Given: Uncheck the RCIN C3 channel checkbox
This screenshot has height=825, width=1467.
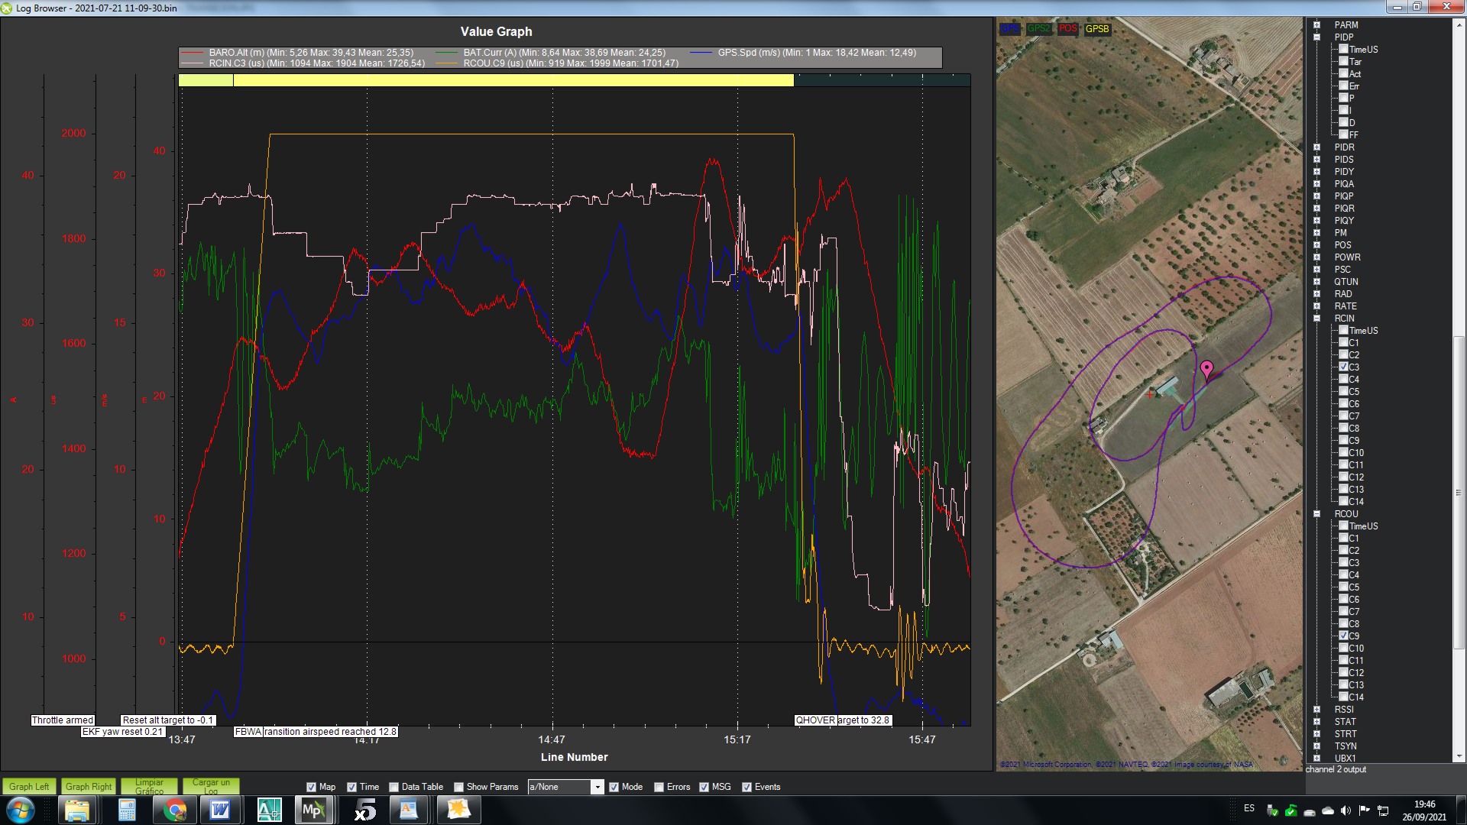Looking at the screenshot, I should 1344,367.
